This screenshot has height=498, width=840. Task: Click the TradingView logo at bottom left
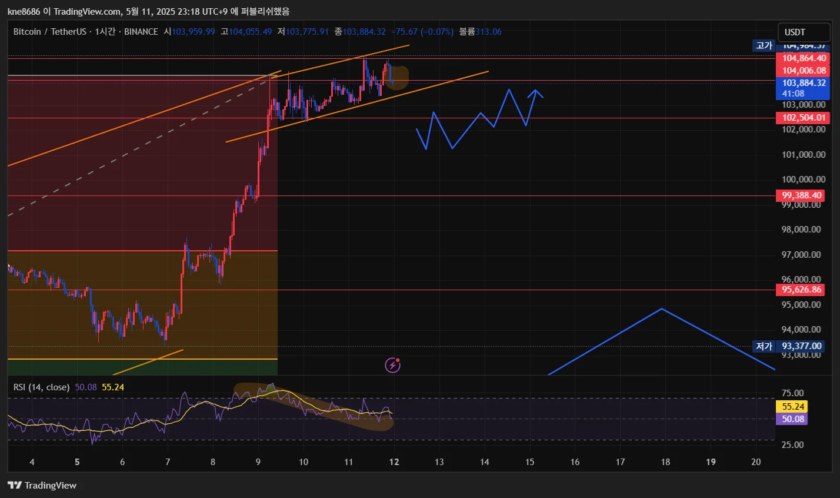42,485
